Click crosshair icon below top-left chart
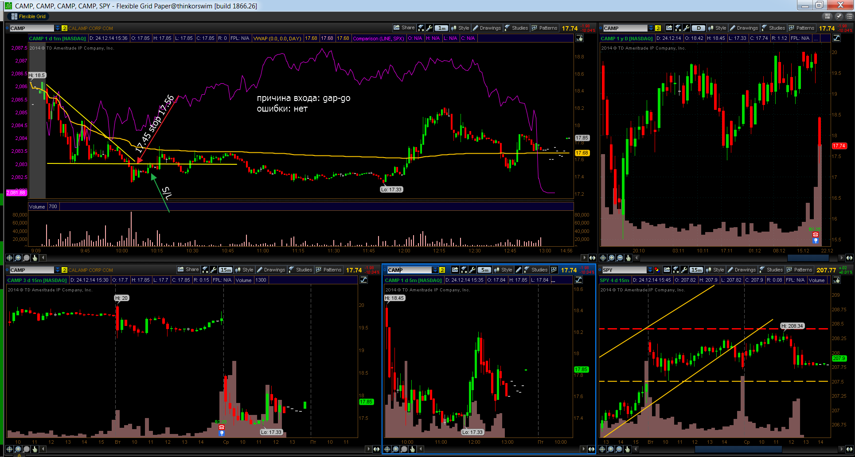The image size is (855, 457). point(9,258)
